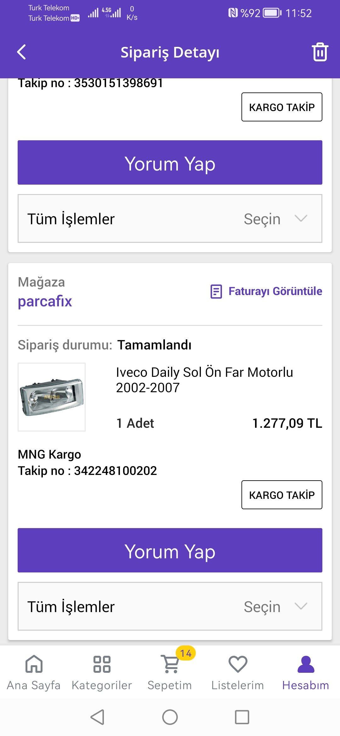Viewport: 340px width, 736px height.
Task: Tap Yorum Yap for Iveco headlight
Action: coord(170,550)
